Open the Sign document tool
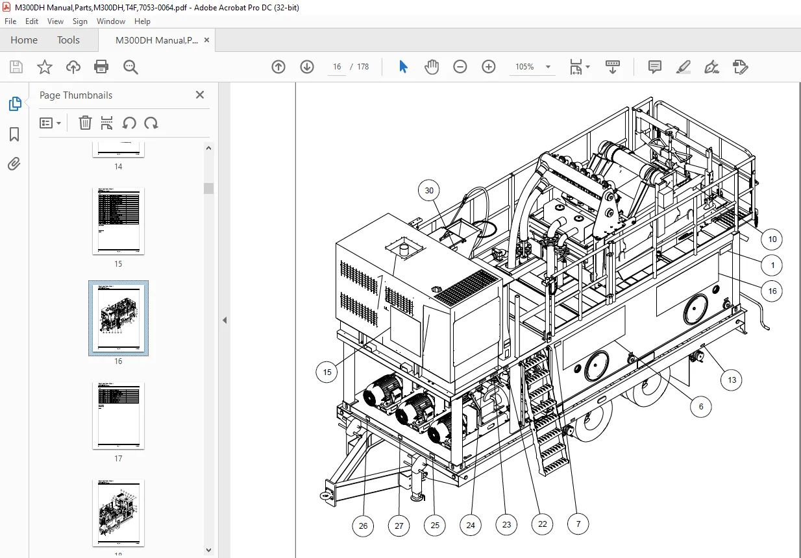The width and height of the screenshot is (801, 558). click(711, 67)
